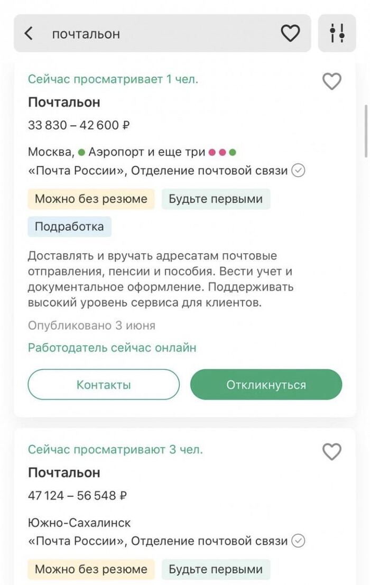Viewport: 370px width, 585px height.
Task: Favorite the Южно-Сахалинск vacancy via heart icon
Action: click(332, 452)
